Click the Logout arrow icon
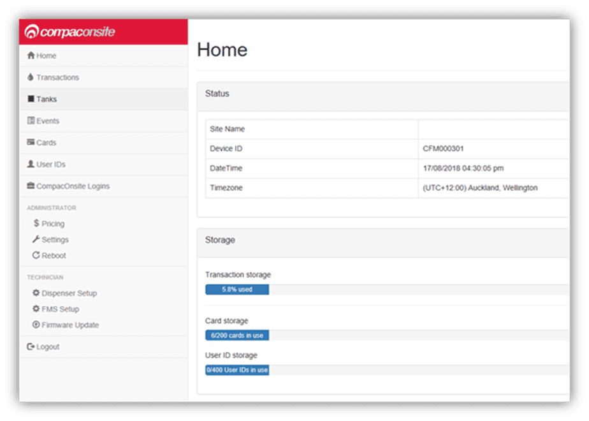 (x=31, y=346)
